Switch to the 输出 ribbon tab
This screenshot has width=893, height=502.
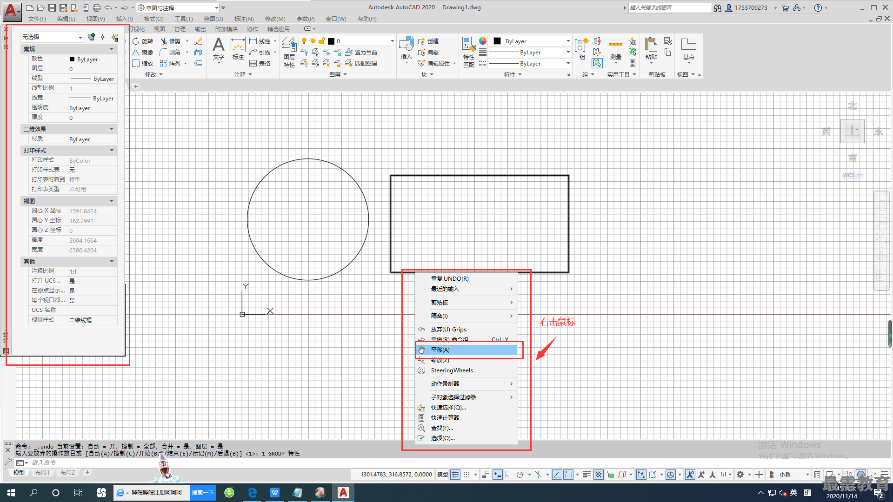point(200,29)
